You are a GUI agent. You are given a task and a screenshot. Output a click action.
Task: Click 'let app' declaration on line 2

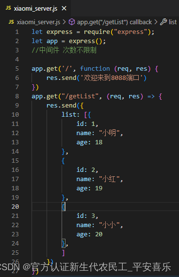point(45,41)
